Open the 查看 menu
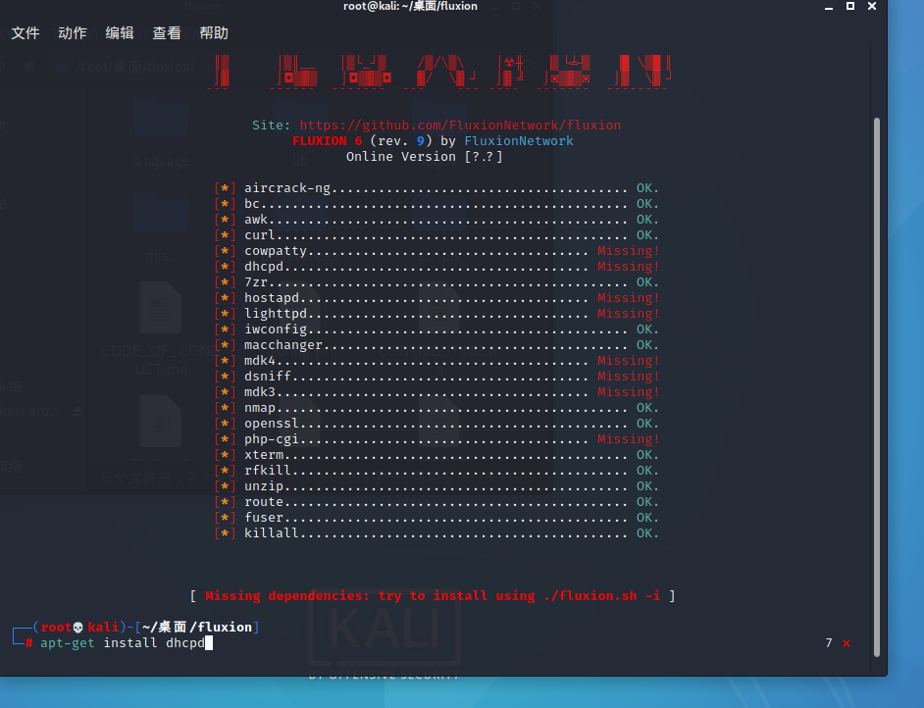Screen dimensions: 924x708 (x=167, y=33)
